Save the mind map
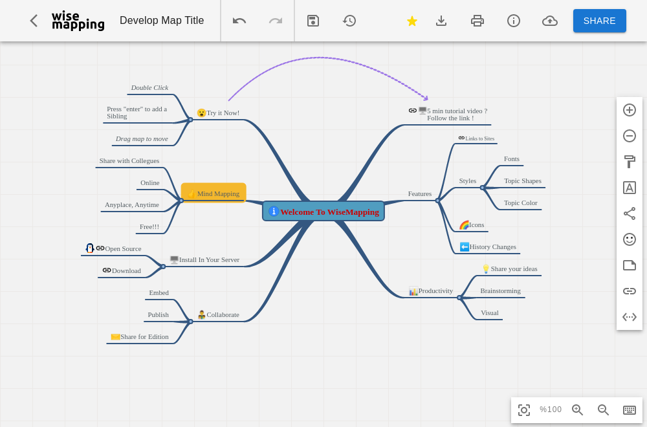Image resolution: width=647 pixels, height=427 pixels. click(x=313, y=21)
